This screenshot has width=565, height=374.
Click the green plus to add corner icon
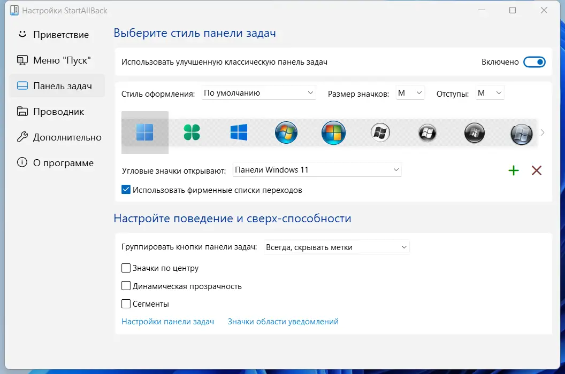pos(514,170)
